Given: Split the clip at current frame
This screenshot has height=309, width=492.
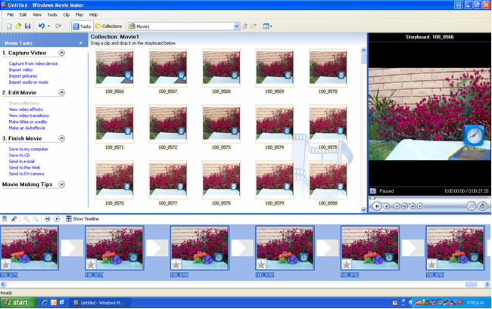Looking at the screenshot, I should point(472,206).
